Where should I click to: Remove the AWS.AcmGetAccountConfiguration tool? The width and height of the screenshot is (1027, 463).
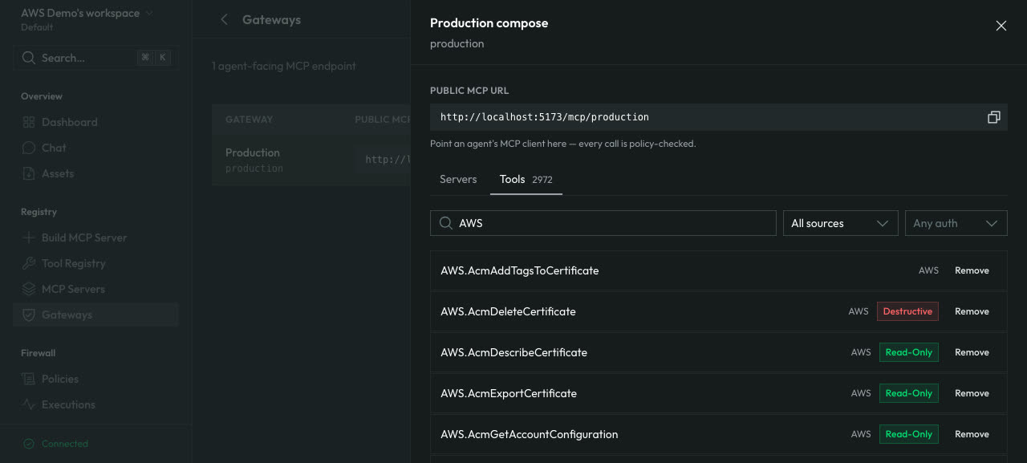(972, 434)
